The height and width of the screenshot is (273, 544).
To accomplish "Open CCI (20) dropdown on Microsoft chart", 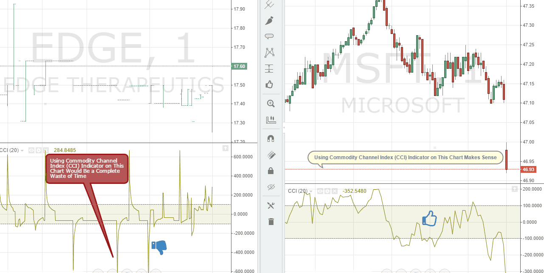I will 310,191.
